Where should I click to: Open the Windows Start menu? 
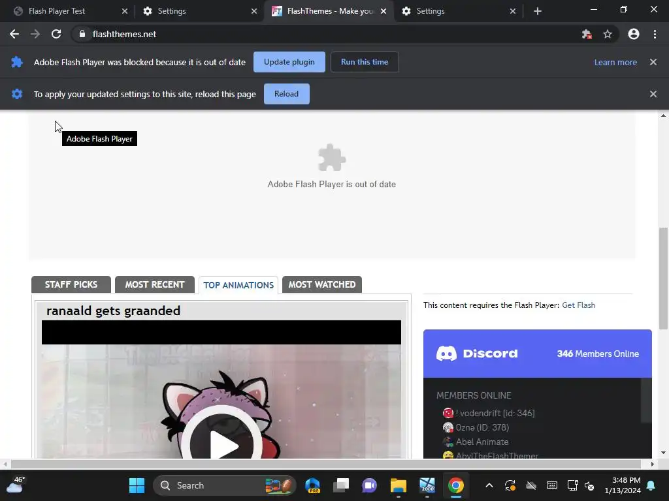(137, 485)
